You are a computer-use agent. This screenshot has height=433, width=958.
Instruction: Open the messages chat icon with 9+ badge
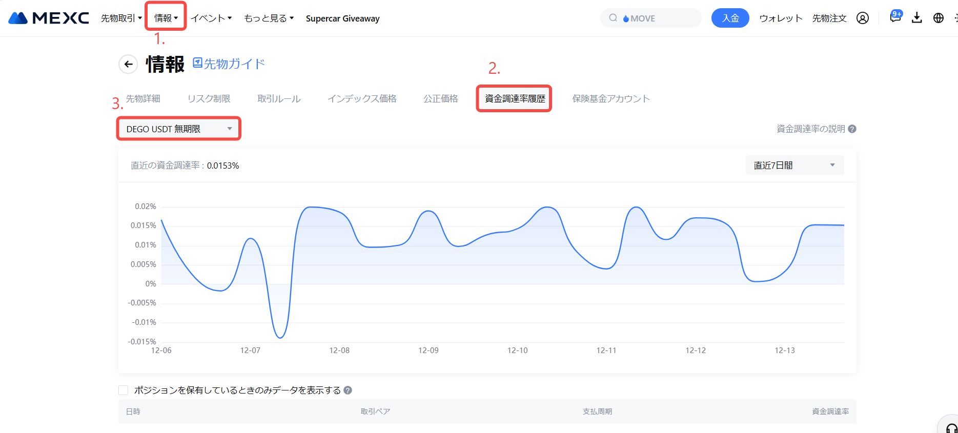point(895,17)
